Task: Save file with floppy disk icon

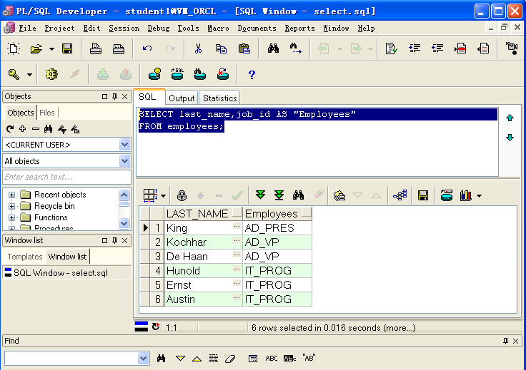Action: coord(67,49)
